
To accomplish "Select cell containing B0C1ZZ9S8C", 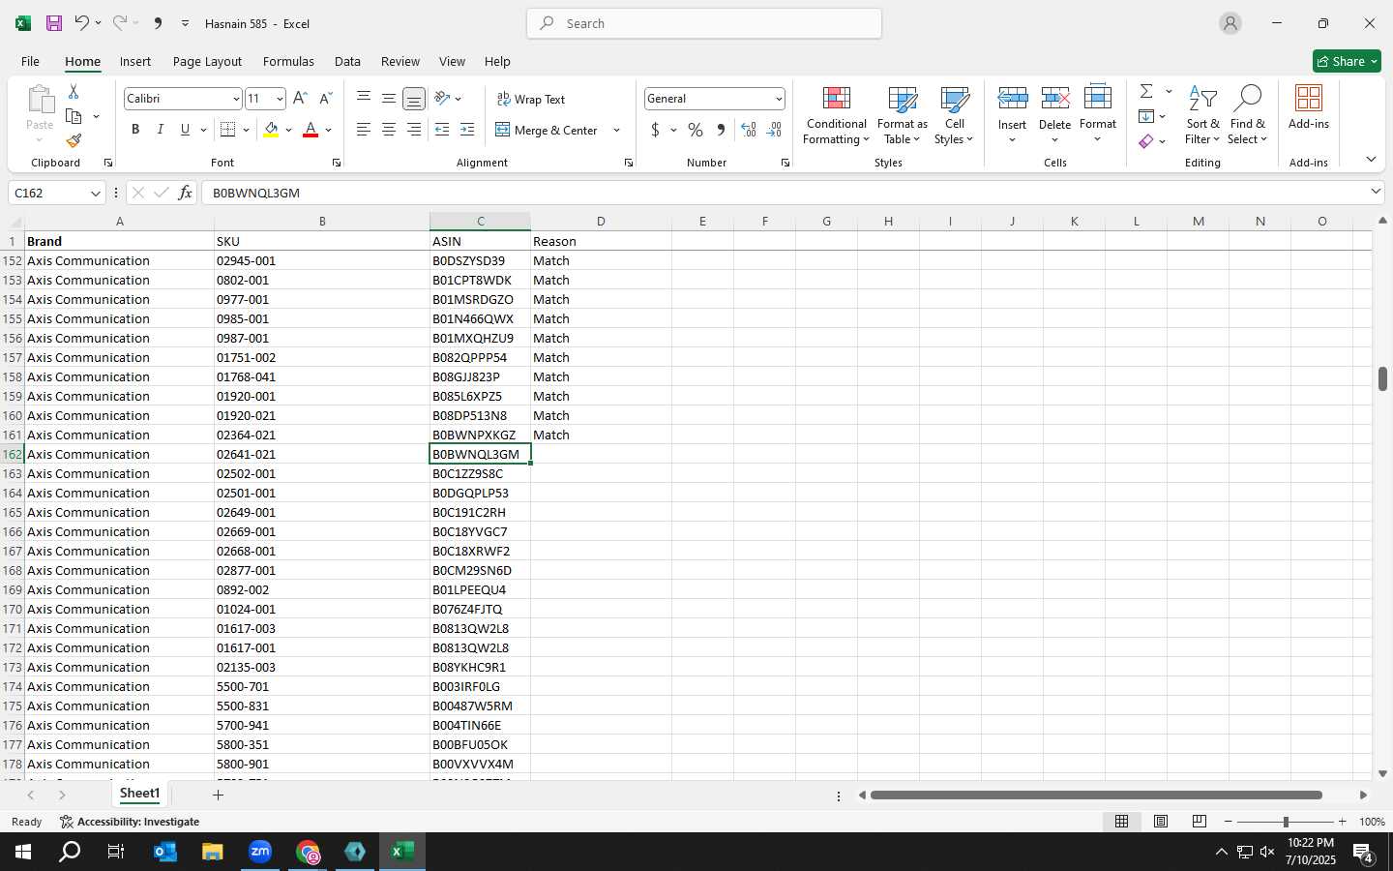I will 480,473.
